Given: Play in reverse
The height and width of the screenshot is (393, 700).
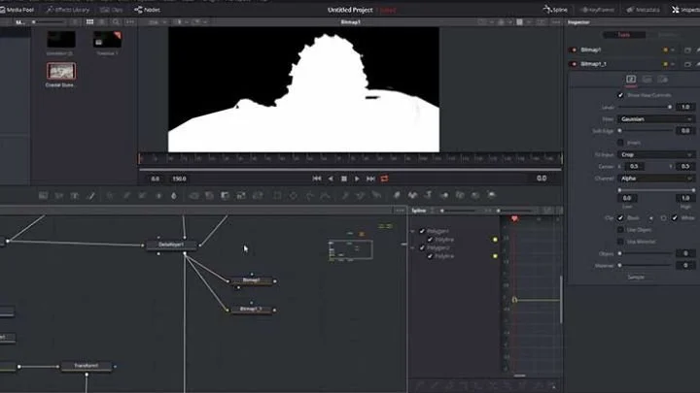Looking at the screenshot, I should (x=331, y=179).
